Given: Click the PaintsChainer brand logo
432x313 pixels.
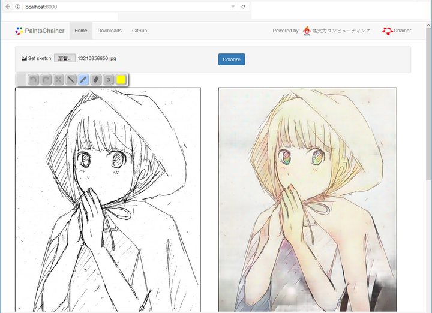Looking at the screenshot, I should (x=40, y=31).
